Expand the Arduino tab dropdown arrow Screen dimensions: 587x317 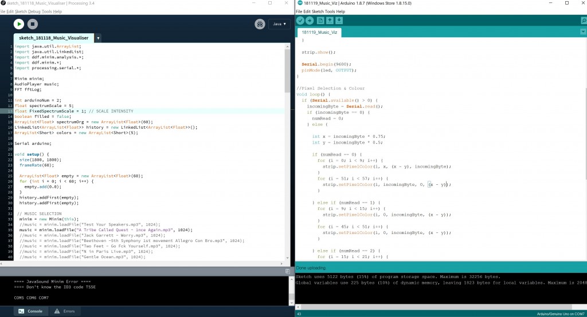[x=583, y=32]
